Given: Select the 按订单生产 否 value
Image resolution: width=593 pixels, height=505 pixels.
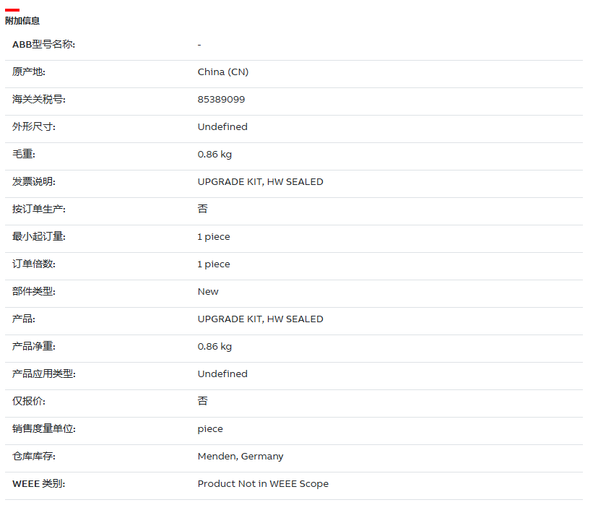Looking at the screenshot, I should pos(203,209).
